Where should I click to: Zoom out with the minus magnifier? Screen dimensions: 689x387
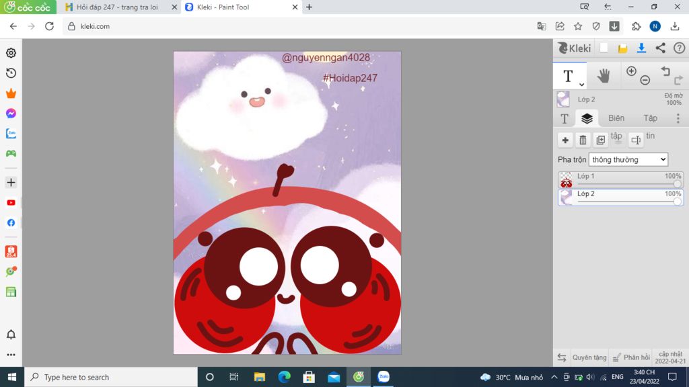click(x=645, y=80)
